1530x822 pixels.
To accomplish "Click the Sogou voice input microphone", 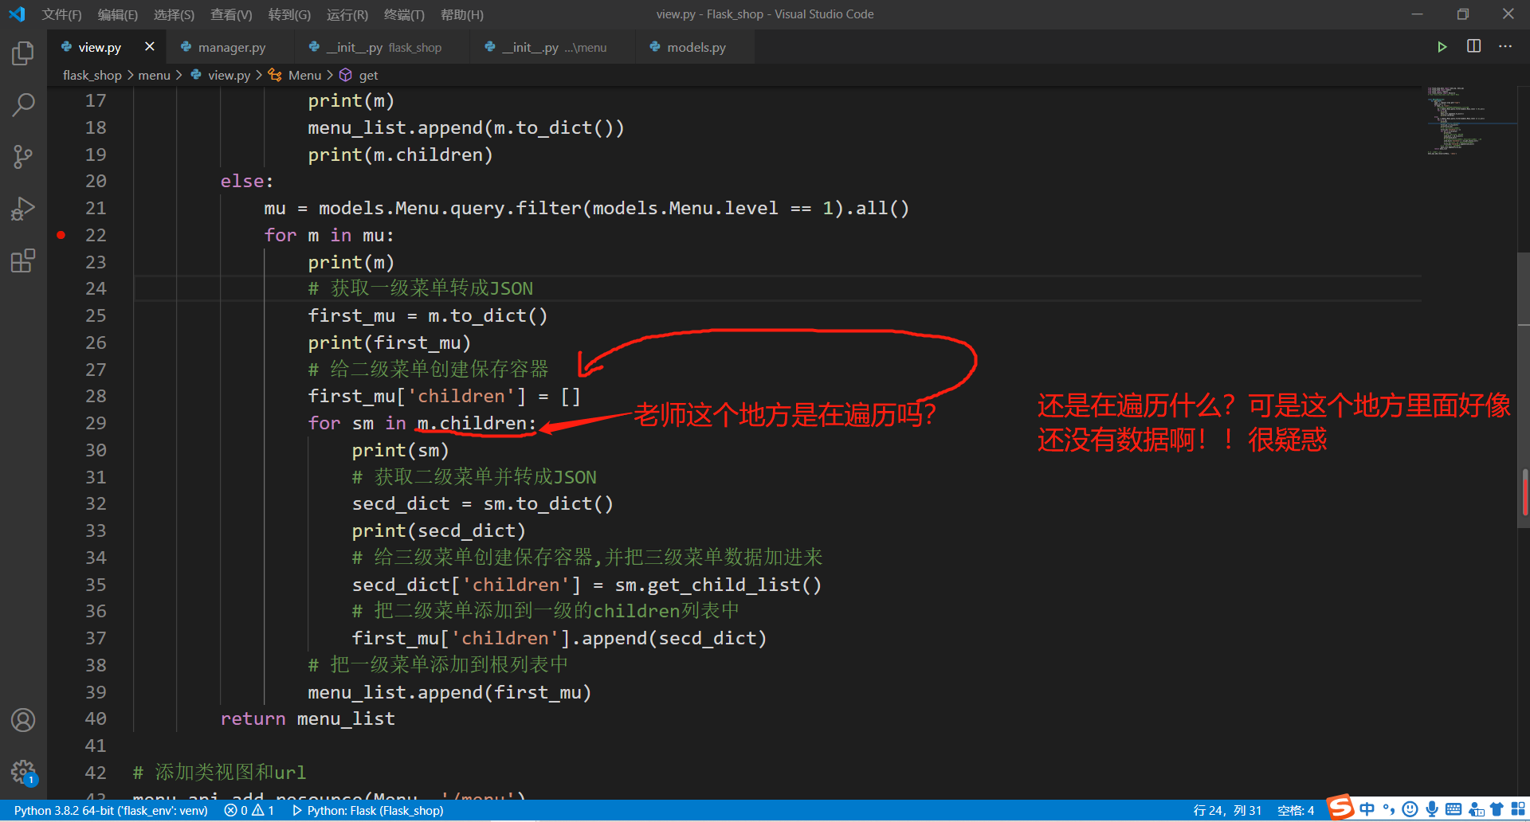I will 1432,809.
